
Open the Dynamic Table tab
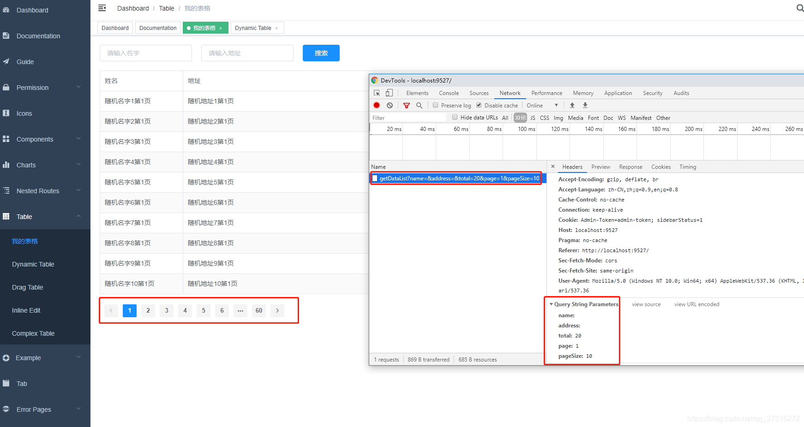tap(254, 28)
